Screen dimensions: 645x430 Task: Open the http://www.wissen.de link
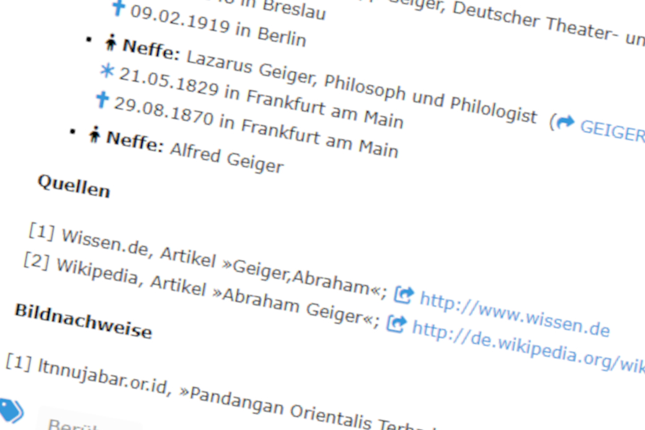[514, 315]
